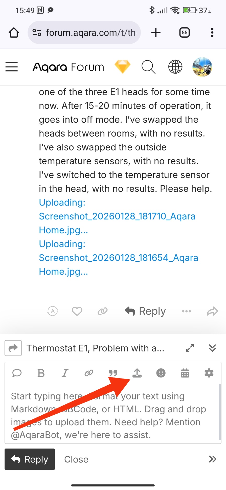The width and height of the screenshot is (226, 490).
Task: Open composer options gear menu
Action: [x=209, y=373]
